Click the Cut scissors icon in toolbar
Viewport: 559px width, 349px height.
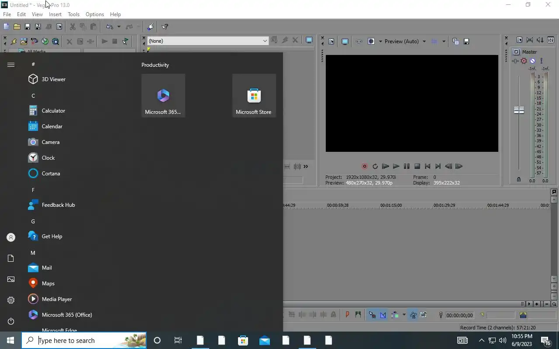[72, 27]
